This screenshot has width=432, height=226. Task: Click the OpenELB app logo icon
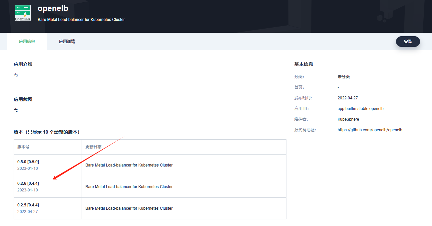[x=23, y=13]
